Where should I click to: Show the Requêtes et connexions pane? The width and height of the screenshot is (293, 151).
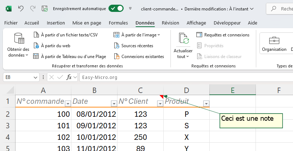click(x=223, y=35)
